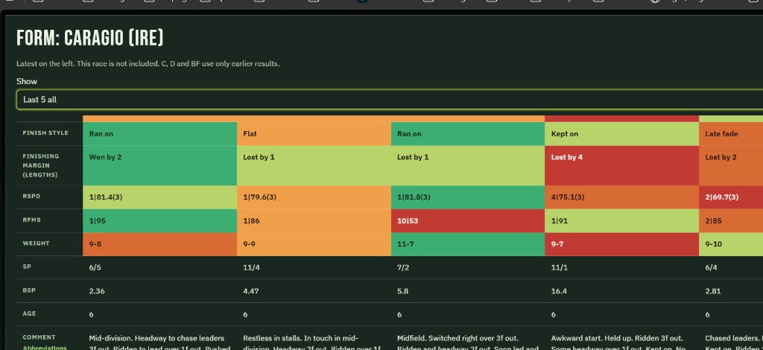This screenshot has width=763, height=350.
Task: Click the SP value 6/4
Action: pos(711,267)
